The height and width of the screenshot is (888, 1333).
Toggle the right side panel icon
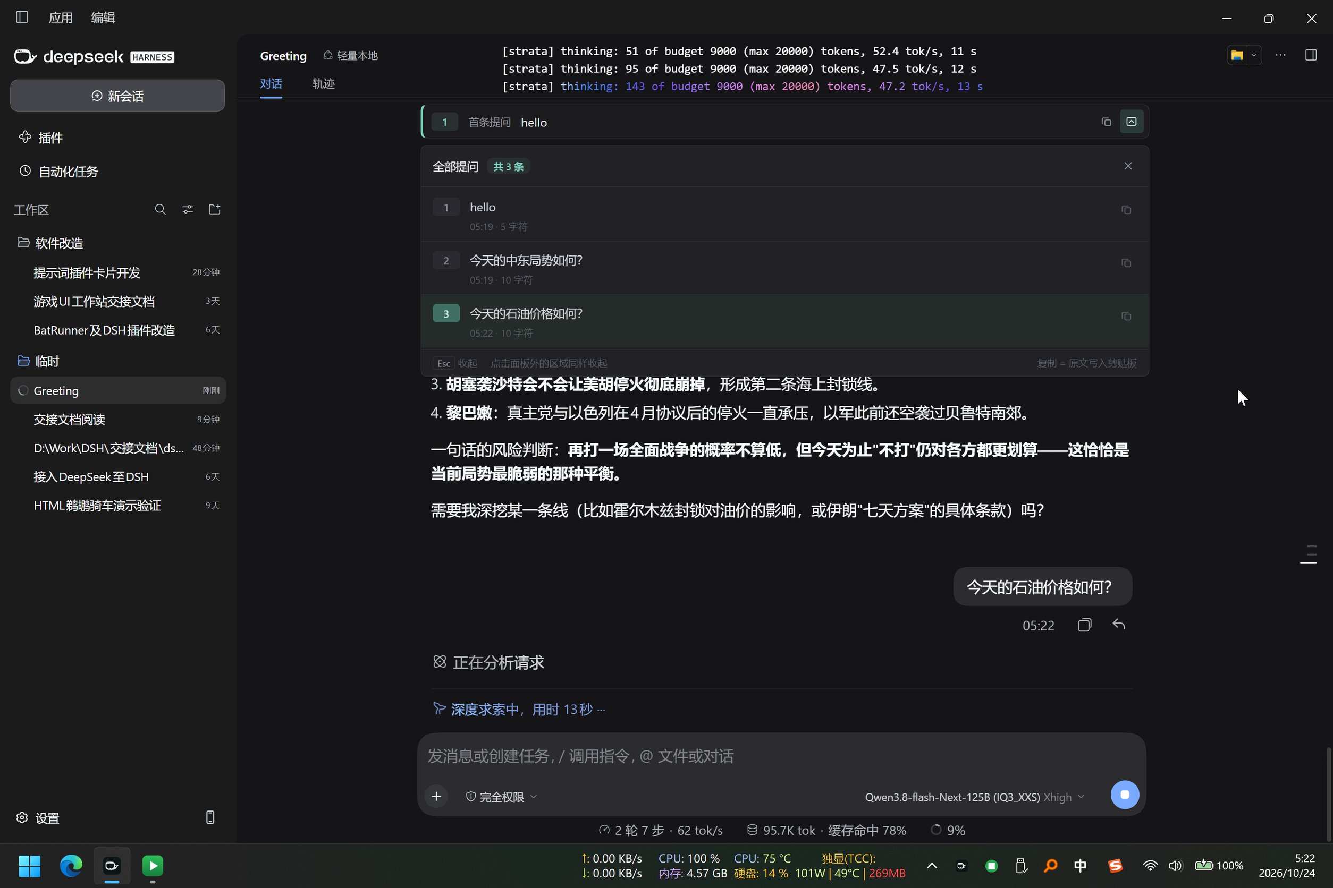[1311, 55]
